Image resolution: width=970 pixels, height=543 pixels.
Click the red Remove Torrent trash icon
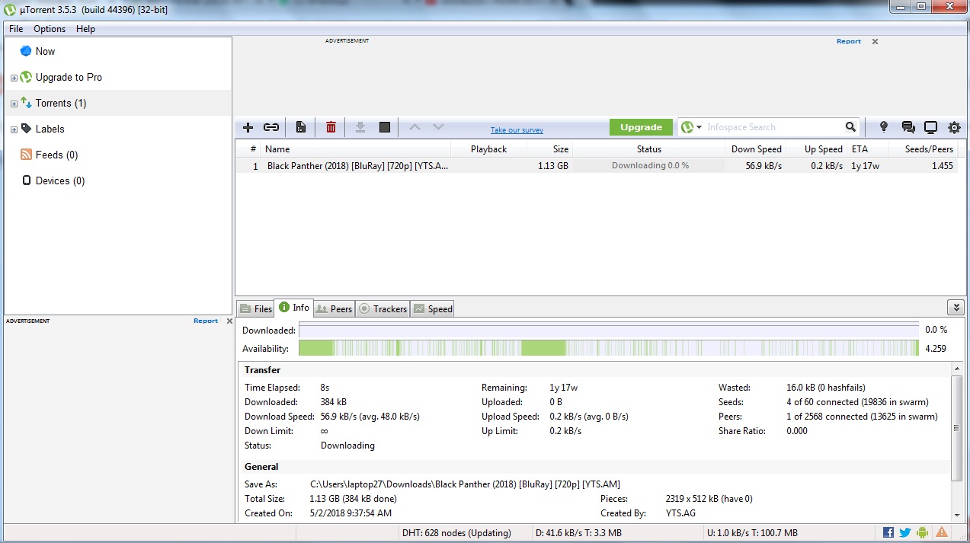click(x=331, y=127)
